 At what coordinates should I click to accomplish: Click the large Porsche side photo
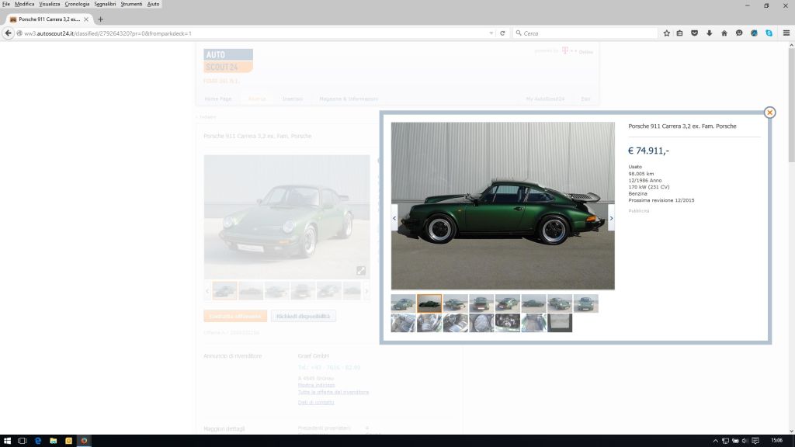click(502, 206)
